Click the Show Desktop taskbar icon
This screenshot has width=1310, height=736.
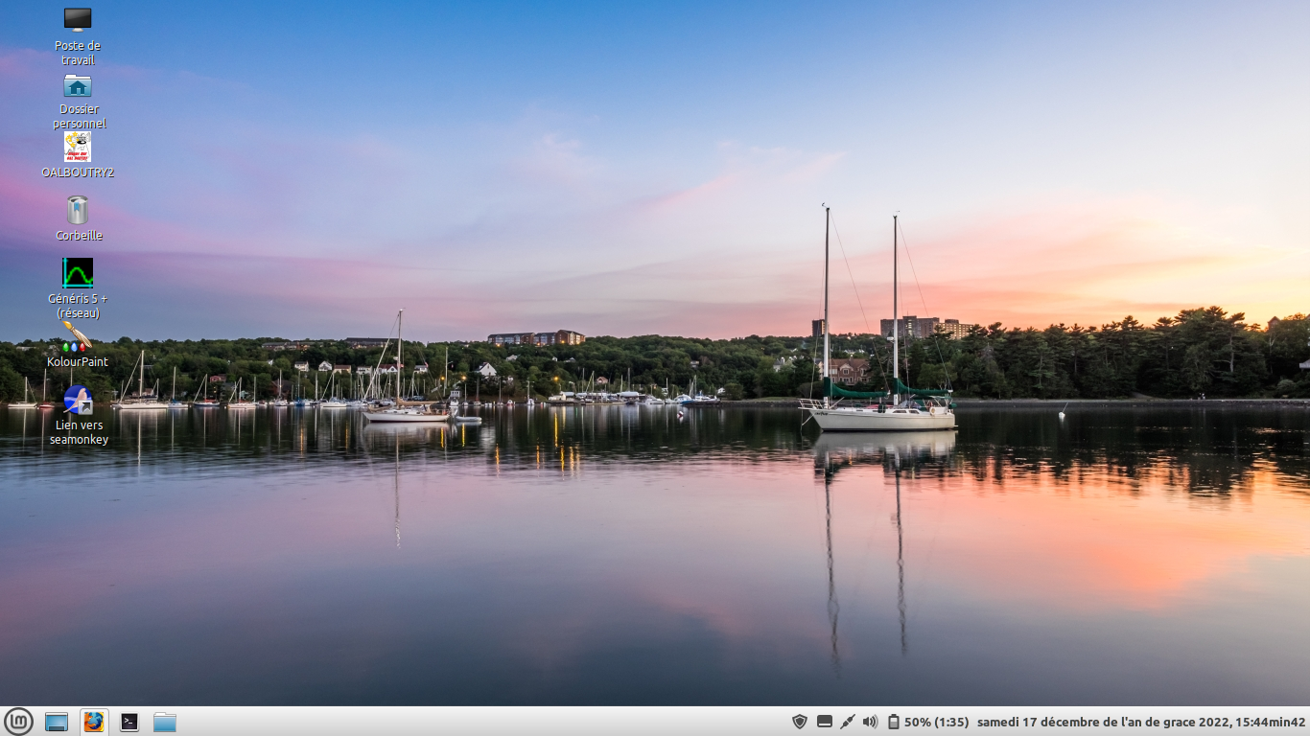tap(57, 722)
